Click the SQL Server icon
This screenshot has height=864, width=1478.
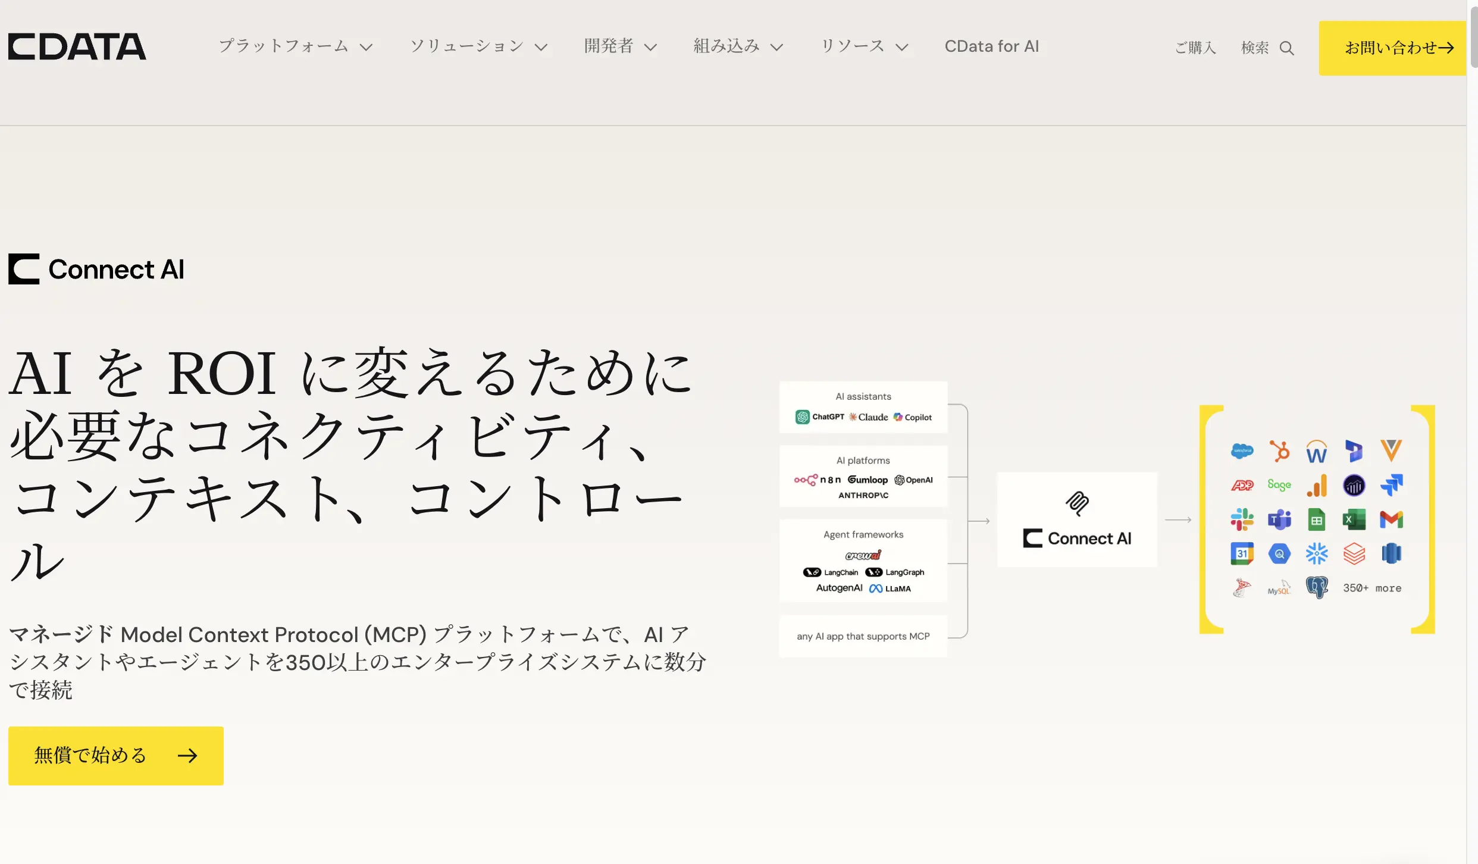point(1242,588)
